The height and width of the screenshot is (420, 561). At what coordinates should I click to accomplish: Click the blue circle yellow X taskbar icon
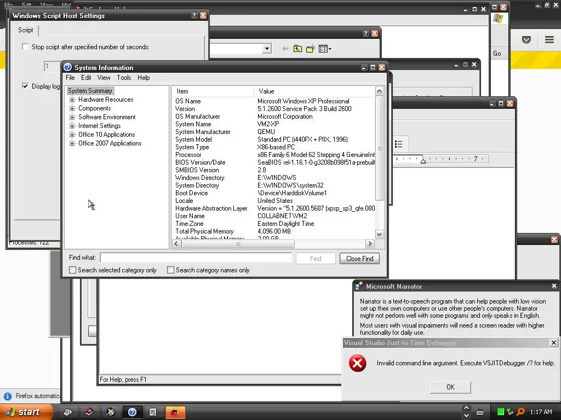click(111, 412)
